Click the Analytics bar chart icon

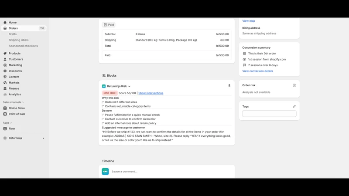(5, 94)
